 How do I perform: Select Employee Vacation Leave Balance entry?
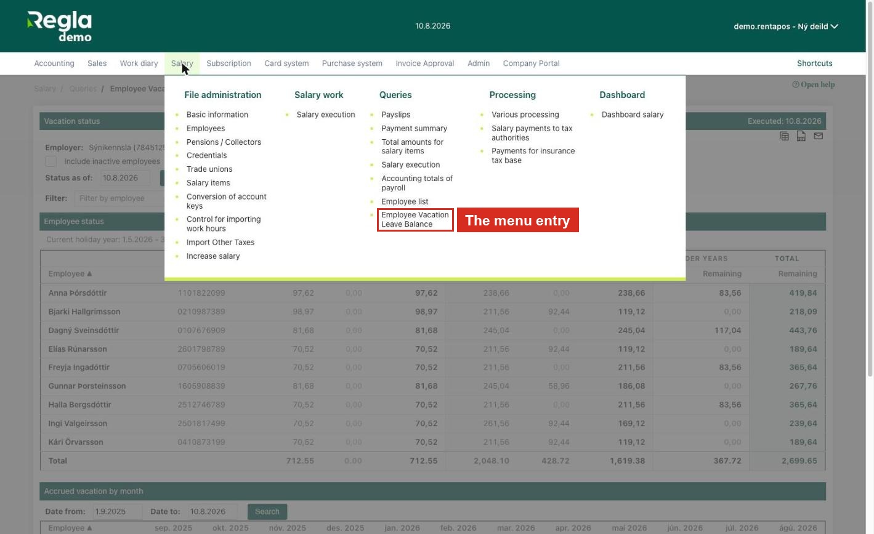click(415, 220)
